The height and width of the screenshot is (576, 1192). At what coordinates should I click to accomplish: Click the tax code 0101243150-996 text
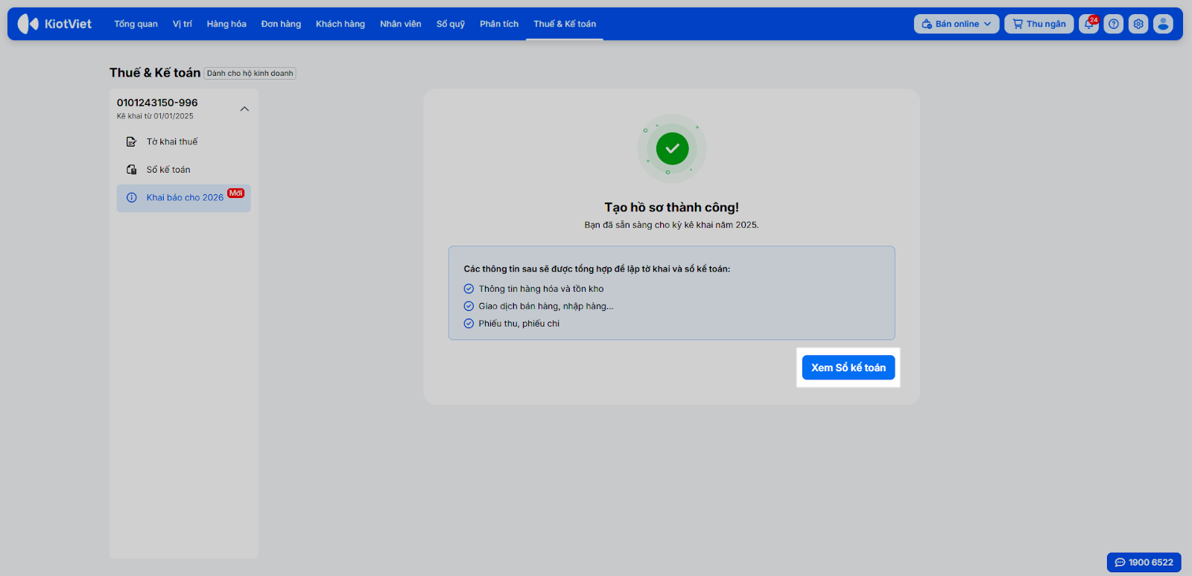157,103
